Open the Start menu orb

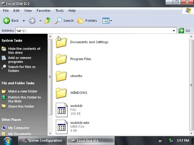click(8, 141)
